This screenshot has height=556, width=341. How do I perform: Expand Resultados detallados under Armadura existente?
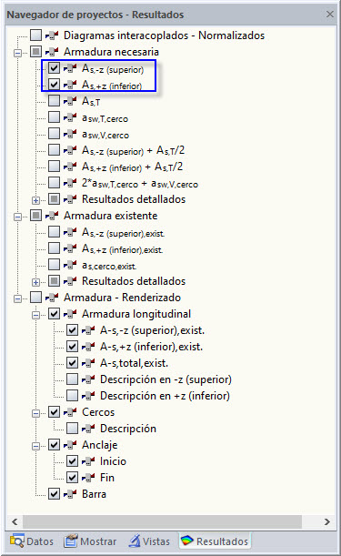pyautogui.click(x=35, y=283)
